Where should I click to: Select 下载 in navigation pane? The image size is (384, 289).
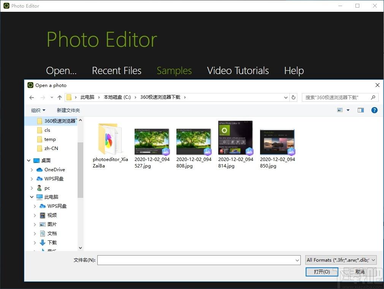(x=48, y=243)
